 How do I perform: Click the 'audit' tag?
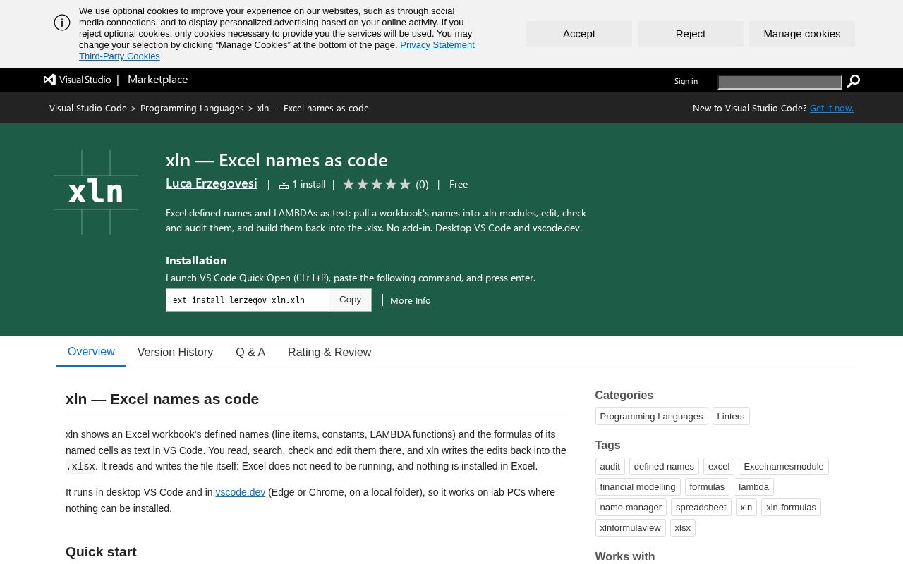[610, 467]
